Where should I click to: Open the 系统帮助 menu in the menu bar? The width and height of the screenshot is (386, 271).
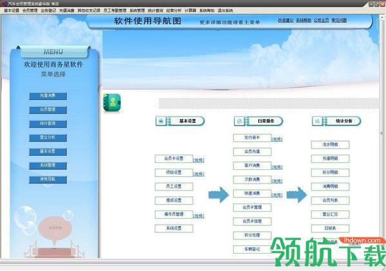pos(207,10)
